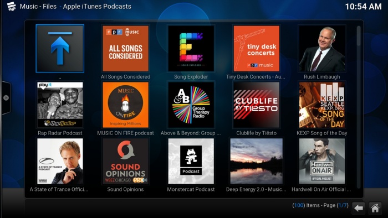Screen dimensions: 388x218
Task: Click the 'MUSIC ON FIRE podcast' label
Action: click(125, 133)
